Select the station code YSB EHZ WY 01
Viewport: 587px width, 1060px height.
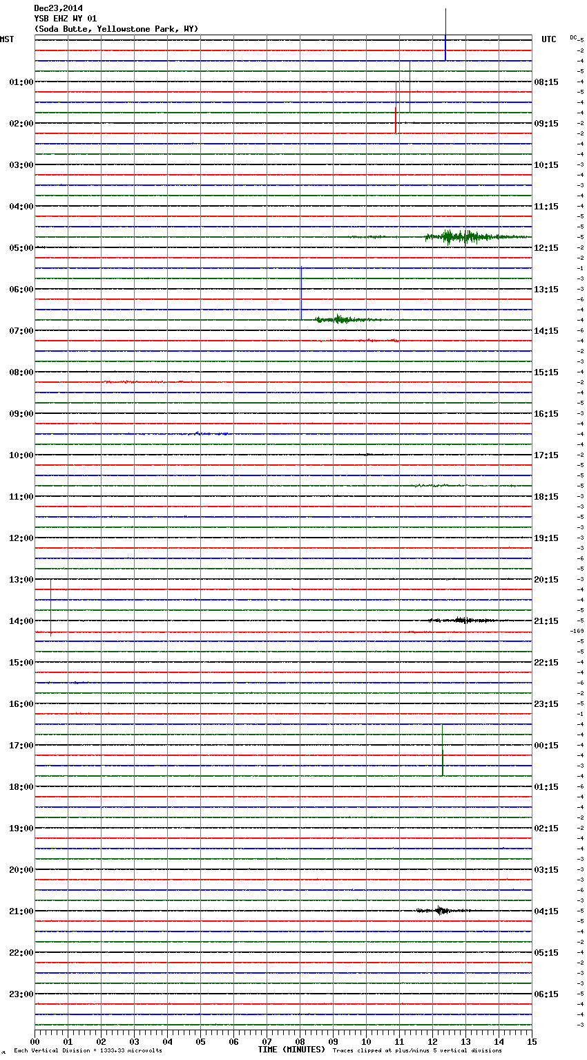(x=66, y=19)
